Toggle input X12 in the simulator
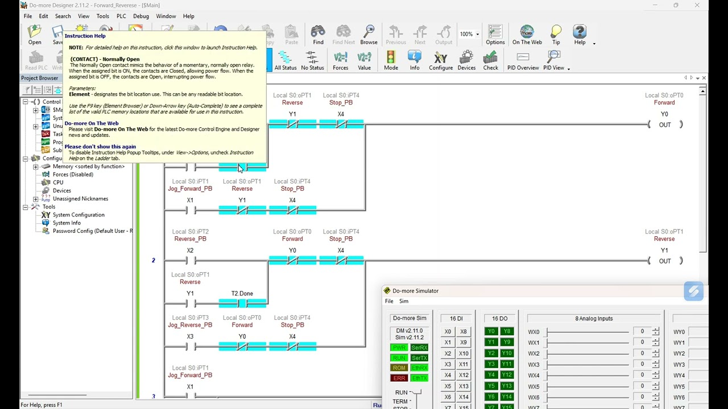 click(x=464, y=375)
